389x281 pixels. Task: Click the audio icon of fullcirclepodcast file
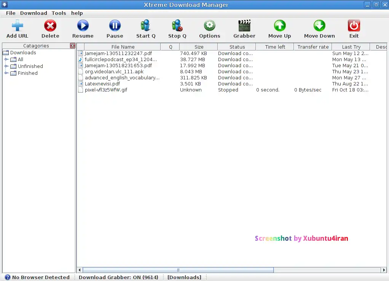80,59
